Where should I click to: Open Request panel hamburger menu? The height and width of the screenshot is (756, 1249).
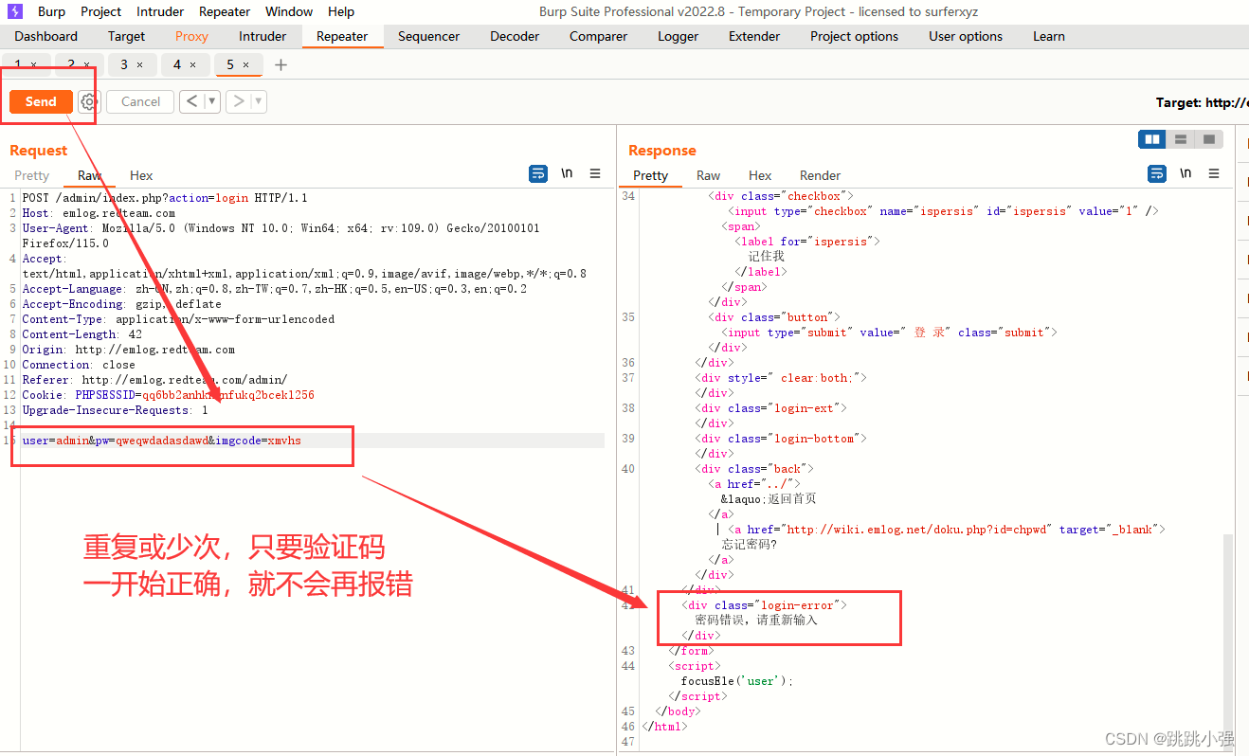595,173
